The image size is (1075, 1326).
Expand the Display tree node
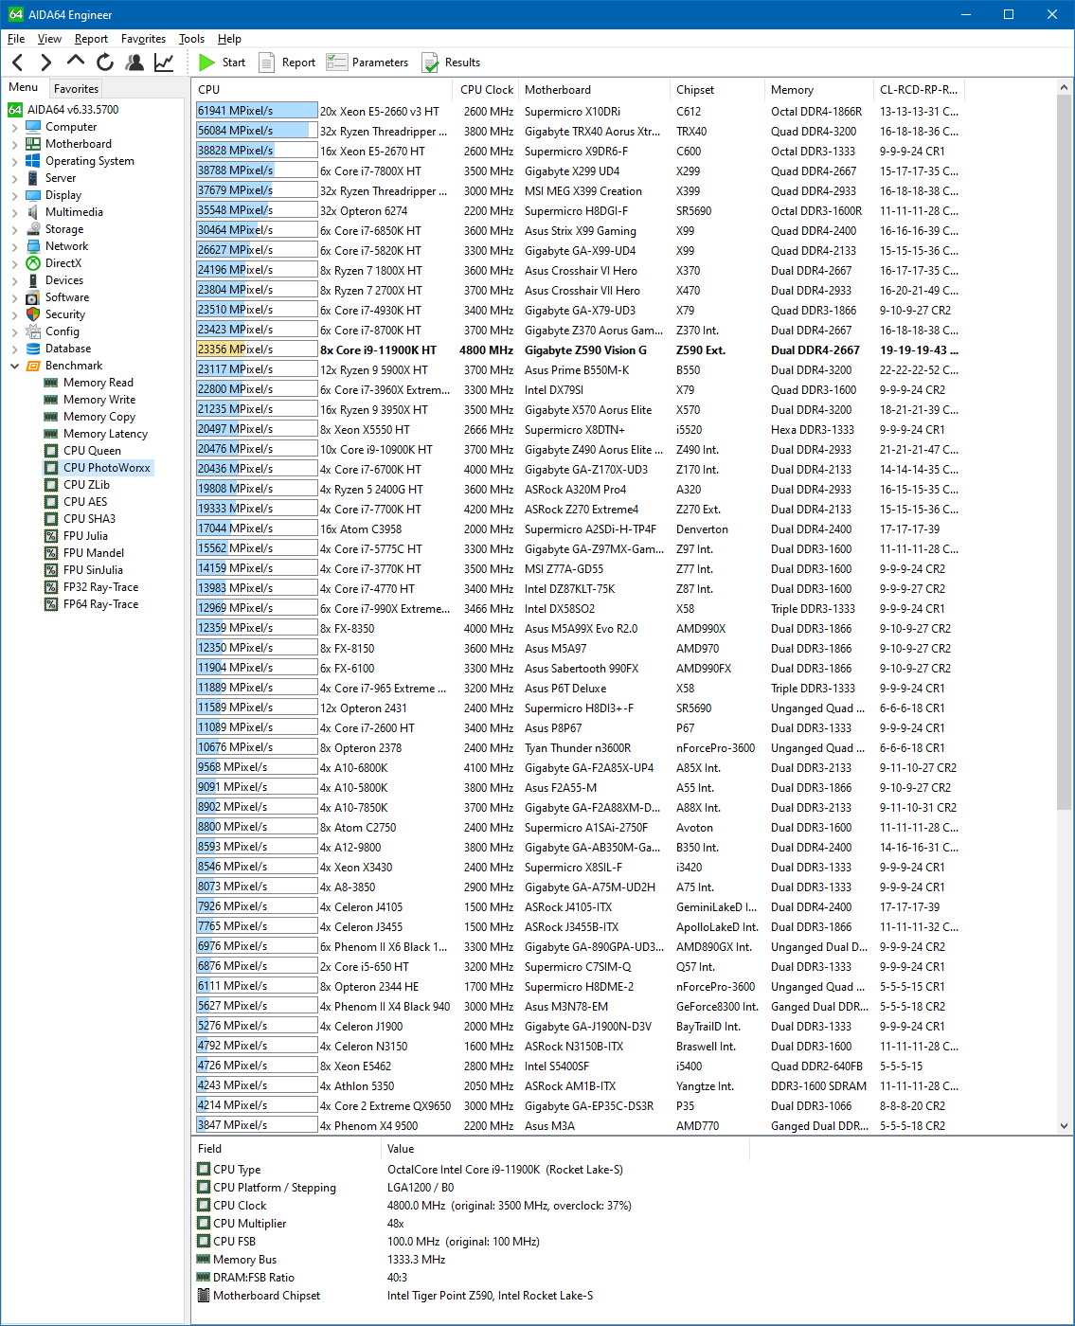14,195
